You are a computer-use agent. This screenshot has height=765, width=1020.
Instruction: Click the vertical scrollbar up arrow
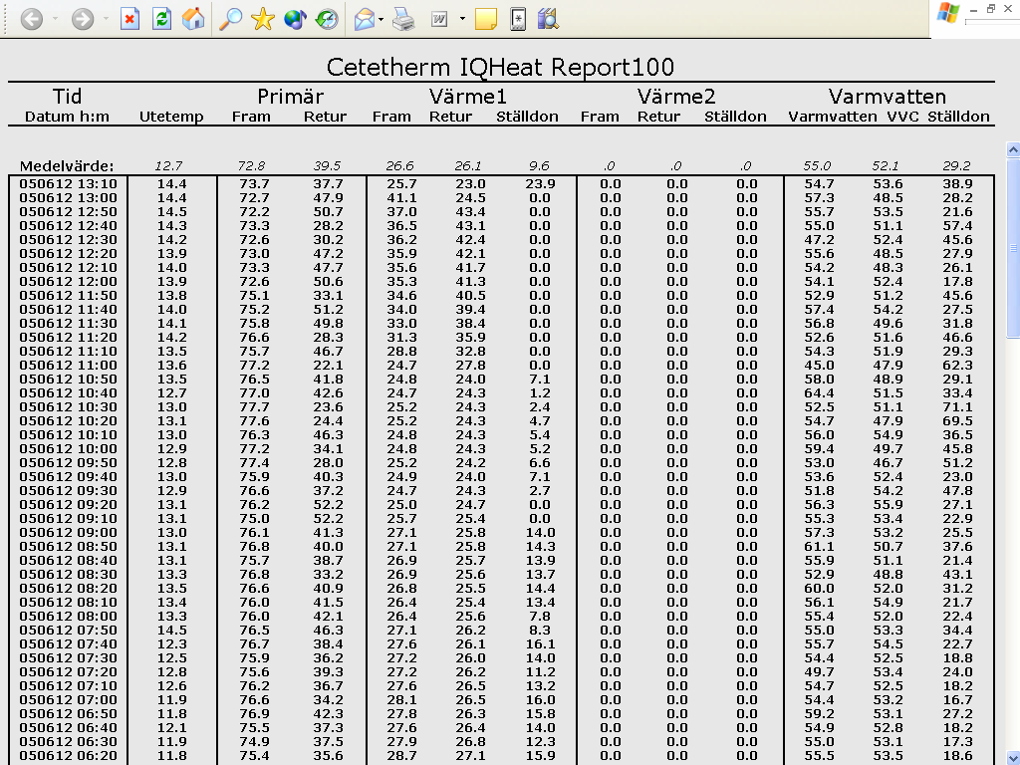tap(1013, 149)
